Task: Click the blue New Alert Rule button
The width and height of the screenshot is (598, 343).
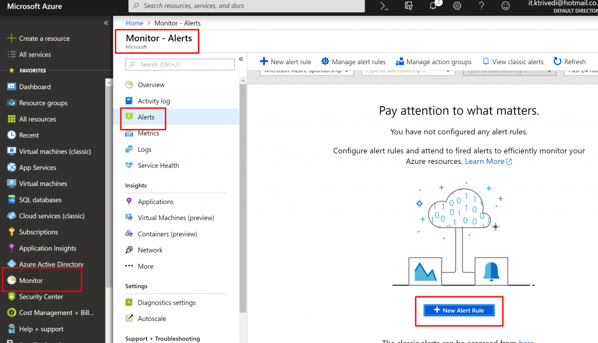Action: coord(459,310)
